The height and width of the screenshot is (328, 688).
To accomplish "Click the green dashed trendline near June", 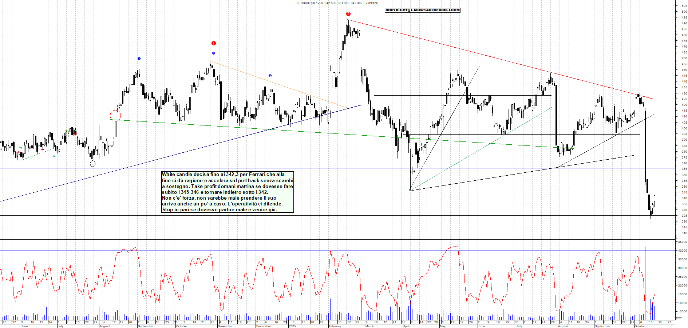I will click(36, 154).
